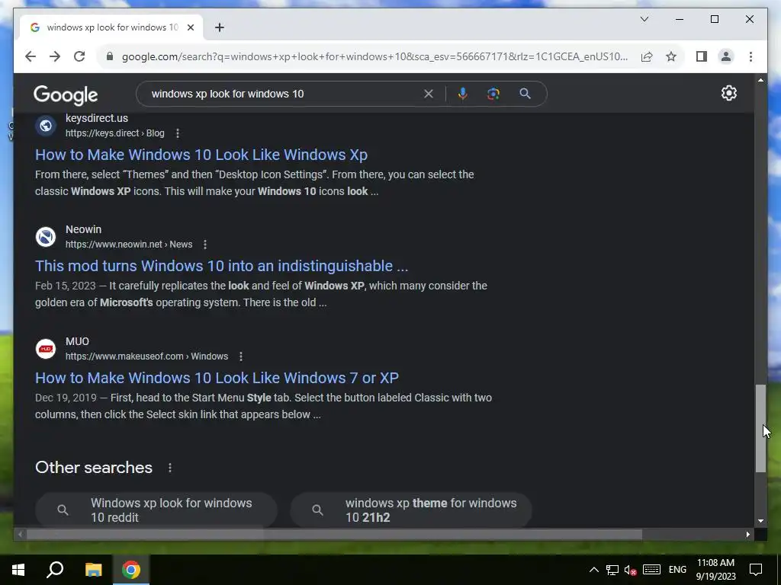Click the search query input field

point(284,94)
